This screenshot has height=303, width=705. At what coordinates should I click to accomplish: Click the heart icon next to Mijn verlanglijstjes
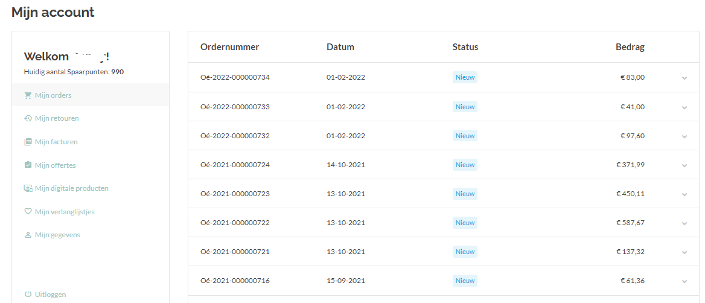click(x=28, y=212)
